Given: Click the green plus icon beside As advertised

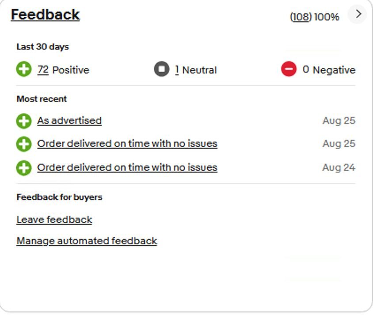Looking at the screenshot, I should tap(24, 121).
